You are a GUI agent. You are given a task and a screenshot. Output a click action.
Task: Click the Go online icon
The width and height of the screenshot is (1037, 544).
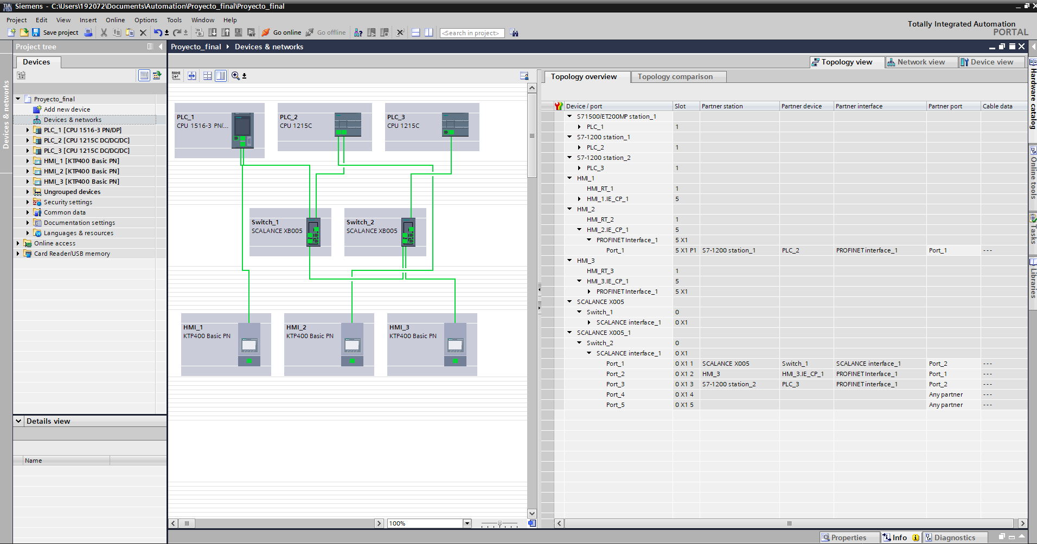[266, 33]
